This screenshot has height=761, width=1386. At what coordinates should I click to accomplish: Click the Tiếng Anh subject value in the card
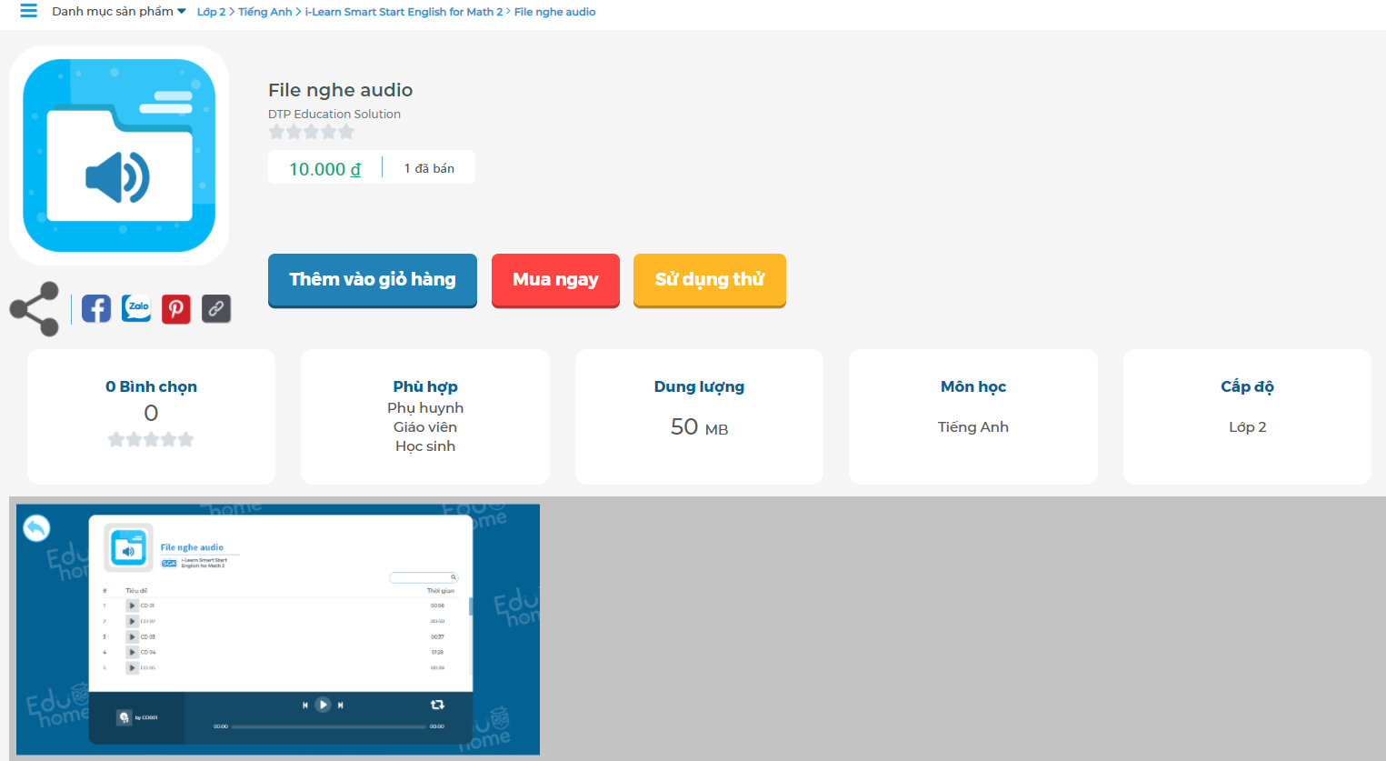(973, 427)
